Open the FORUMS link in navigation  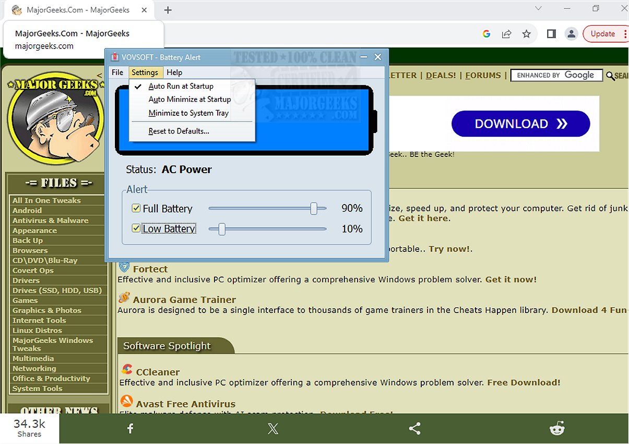[x=483, y=75]
